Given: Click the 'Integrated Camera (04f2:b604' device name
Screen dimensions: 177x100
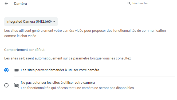Looking at the screenshot, I should 29,22.
